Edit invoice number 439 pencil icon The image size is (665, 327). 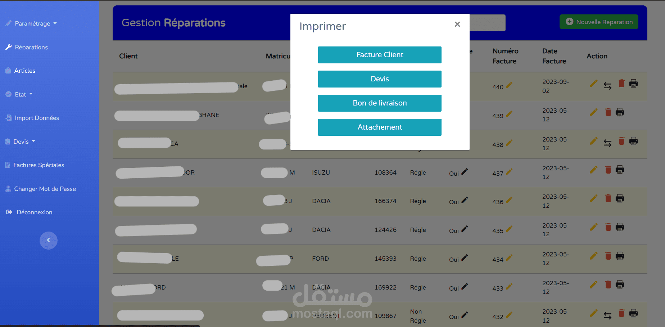pyautogui.click(x=509, y=114)
